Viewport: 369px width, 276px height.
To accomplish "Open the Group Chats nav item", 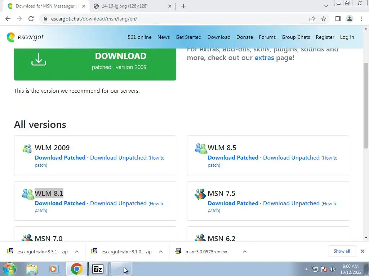I will point(296,37).
